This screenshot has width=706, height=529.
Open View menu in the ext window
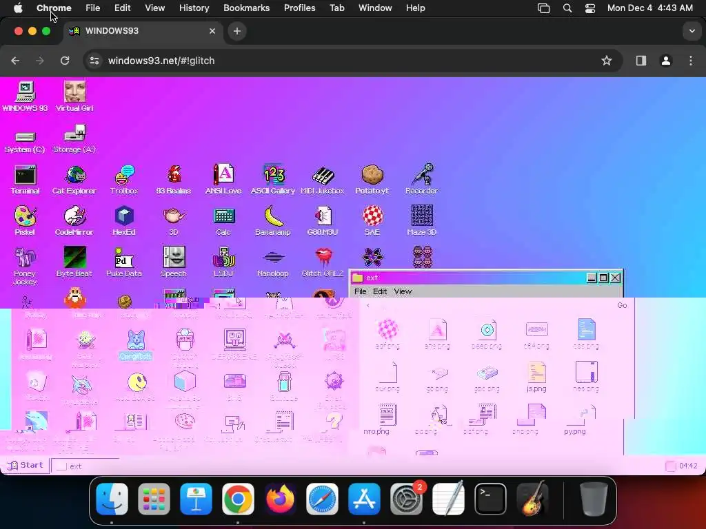(x=403, y=291)
